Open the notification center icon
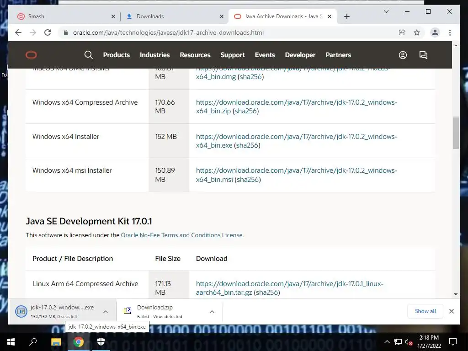 click(453, 342)
